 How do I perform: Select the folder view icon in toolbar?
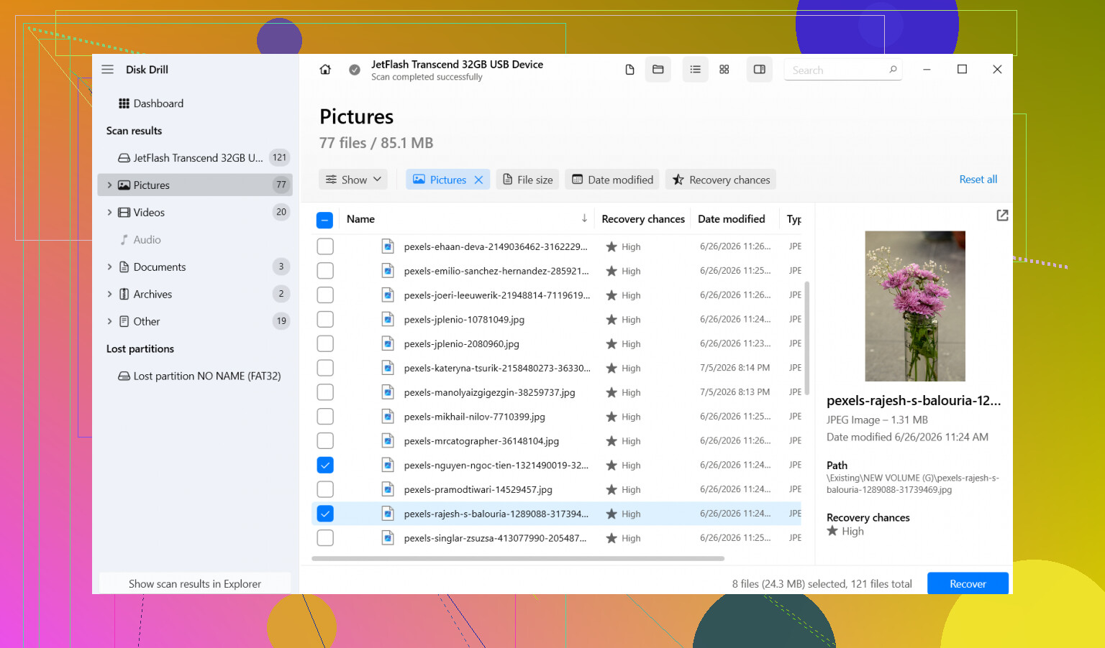658,70
